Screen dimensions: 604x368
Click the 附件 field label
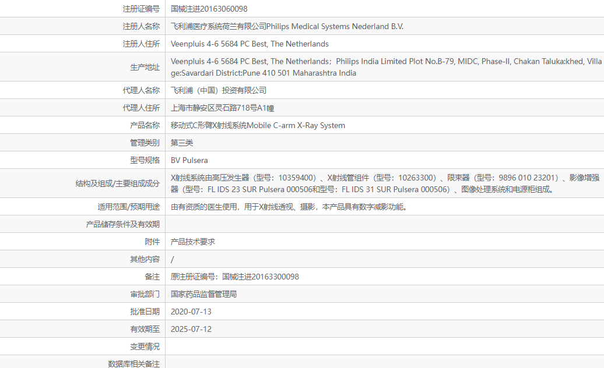[x=152, y=242]
